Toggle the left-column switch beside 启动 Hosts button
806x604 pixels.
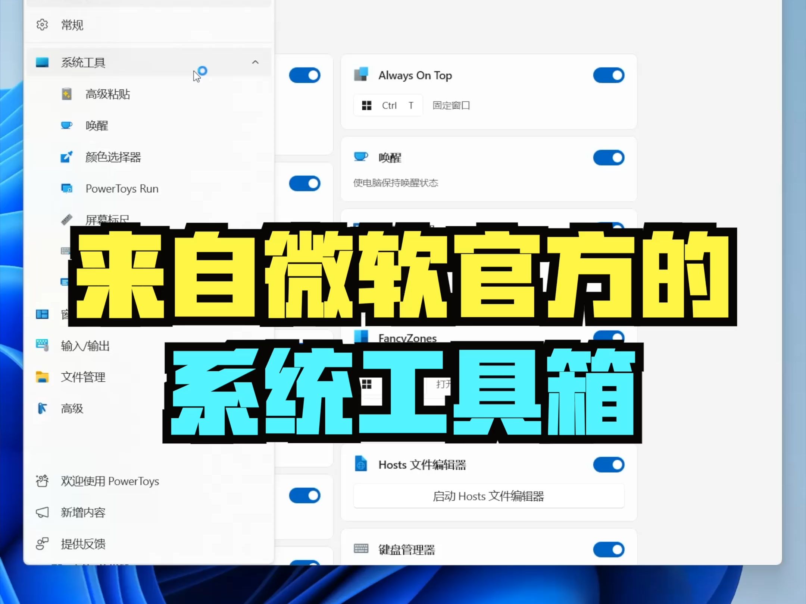coord(304,496)
